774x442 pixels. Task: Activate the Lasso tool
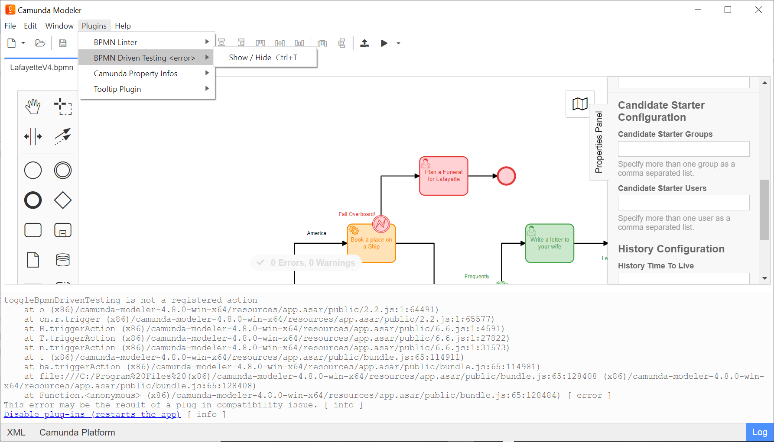pyautogui.click(x=64, y=106)
